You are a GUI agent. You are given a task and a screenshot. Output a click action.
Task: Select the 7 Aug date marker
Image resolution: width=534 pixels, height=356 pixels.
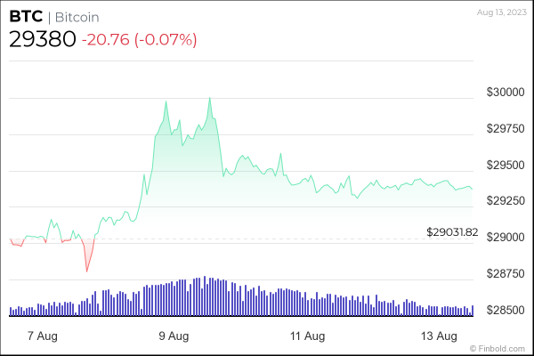click(42, 336)
